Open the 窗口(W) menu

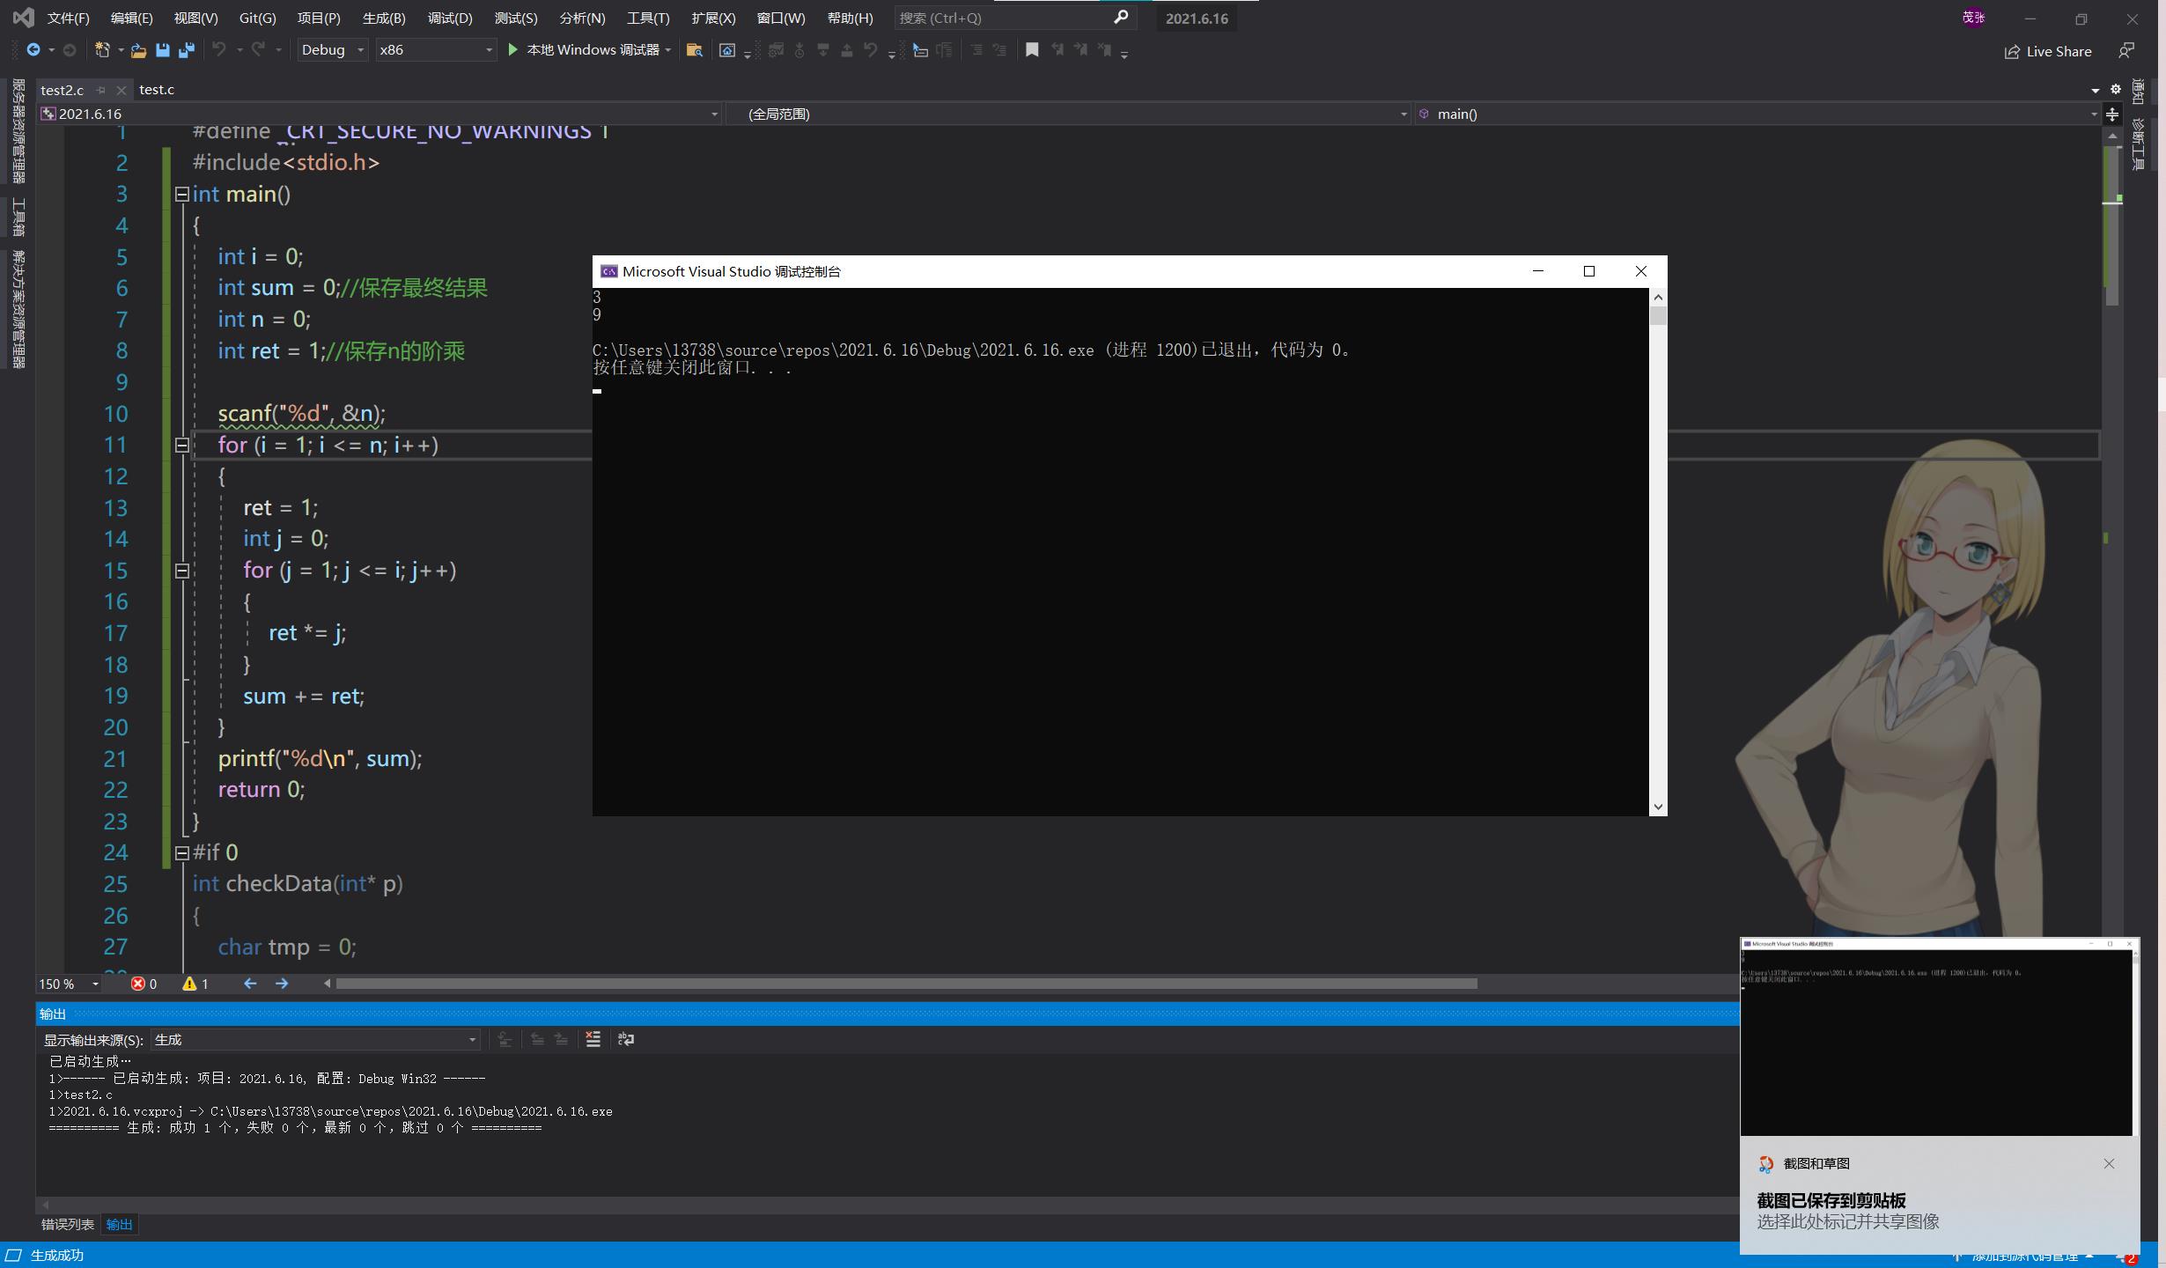pyautogui.click(x=780, y=18)
